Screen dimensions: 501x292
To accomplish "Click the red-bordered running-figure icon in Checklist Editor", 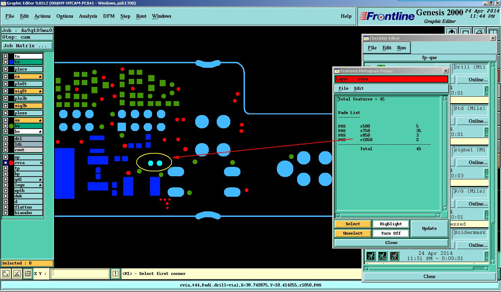I will pyautogui.click(x=394, y=256).
